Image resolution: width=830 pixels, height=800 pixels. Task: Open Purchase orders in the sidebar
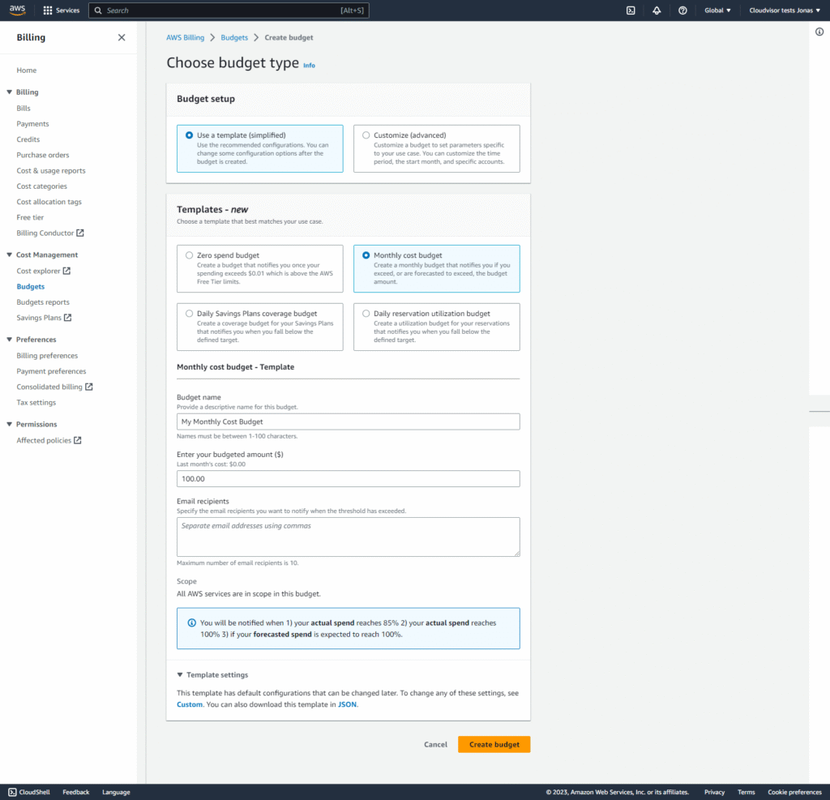click(43, 155)
